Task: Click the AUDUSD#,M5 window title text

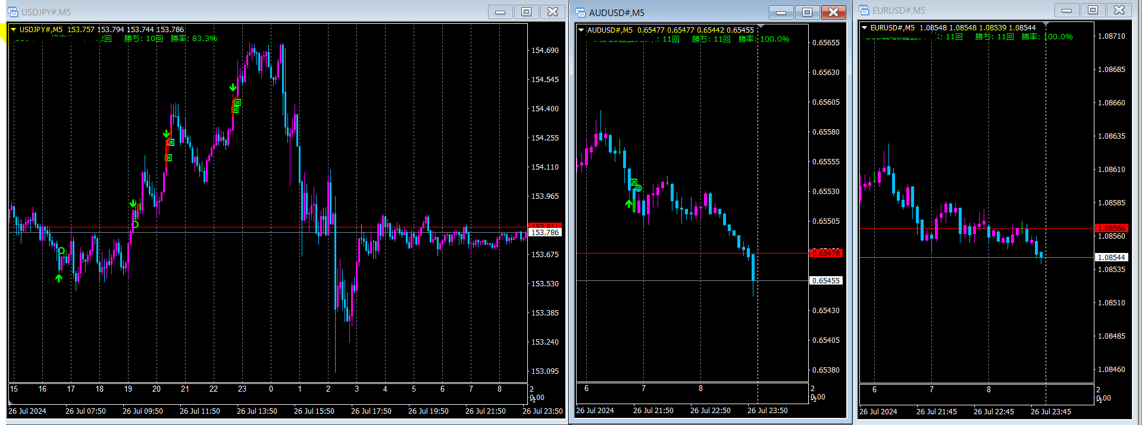Action: point(617,13)
